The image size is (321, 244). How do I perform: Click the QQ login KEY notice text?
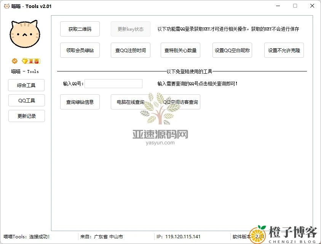coord(228,29)
